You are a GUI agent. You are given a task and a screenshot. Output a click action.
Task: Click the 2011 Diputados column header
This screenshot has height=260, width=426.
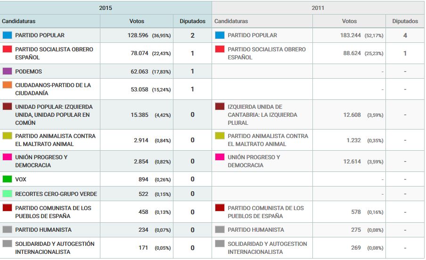click(405, 21)
